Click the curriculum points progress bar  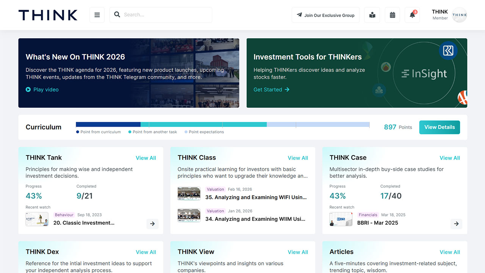click(x=222, y=124)
